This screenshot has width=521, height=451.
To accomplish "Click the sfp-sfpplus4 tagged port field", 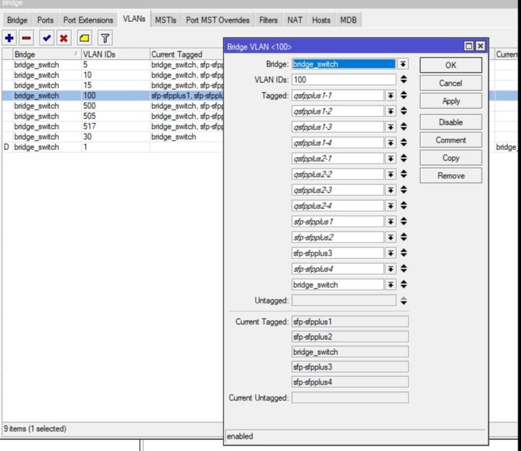I will [x=338, y=269].
